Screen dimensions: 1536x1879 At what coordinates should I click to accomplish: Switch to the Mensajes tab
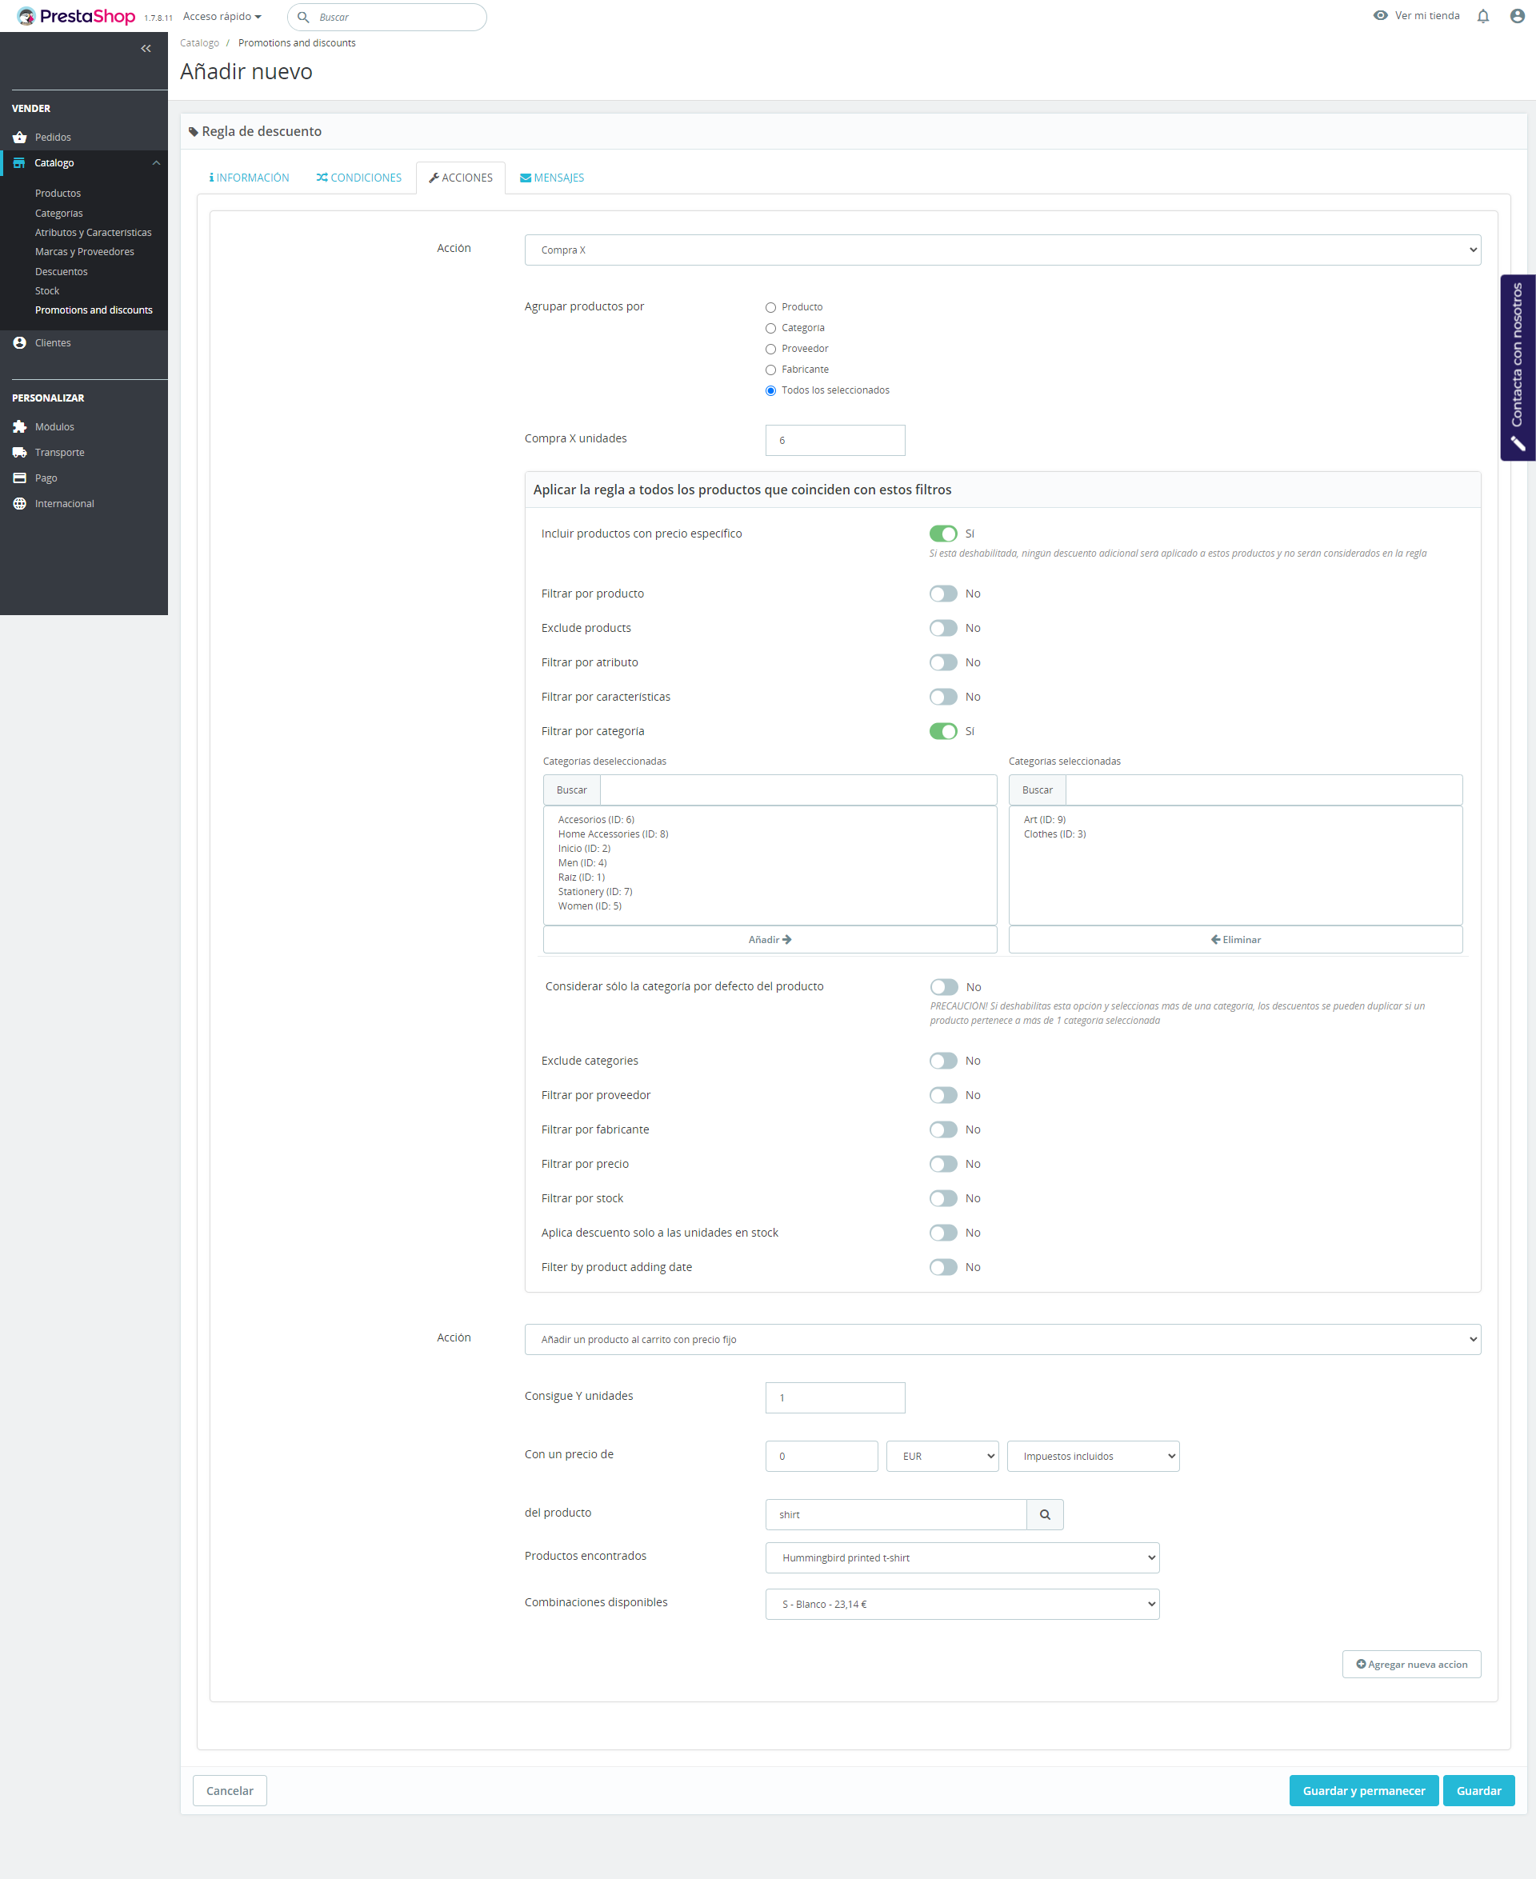click(552, 178)
